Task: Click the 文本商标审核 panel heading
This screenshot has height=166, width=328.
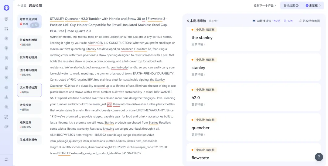Action: point(196,21)
